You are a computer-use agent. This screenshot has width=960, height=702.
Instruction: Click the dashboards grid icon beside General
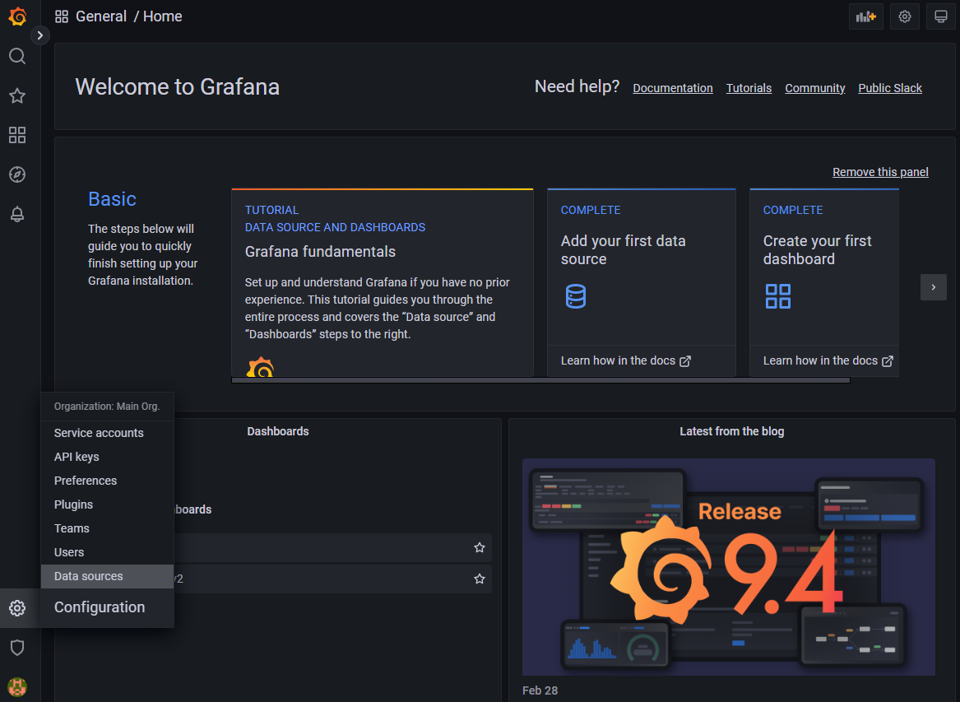coord(61,16)
